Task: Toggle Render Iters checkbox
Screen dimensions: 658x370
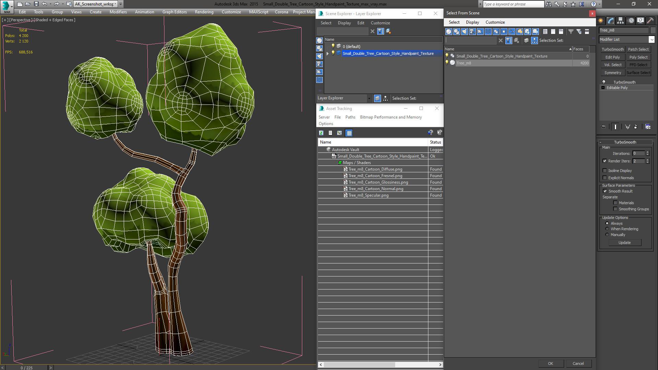Action: [605, 161]
